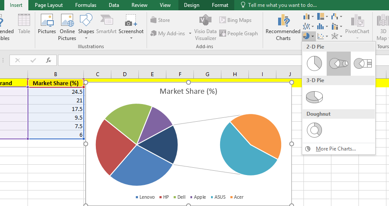
Task: Click the Tell me what you want search box
Action: click(282, 5)
